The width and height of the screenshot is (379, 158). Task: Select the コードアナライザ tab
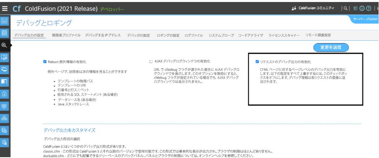[x=250, y=35]
